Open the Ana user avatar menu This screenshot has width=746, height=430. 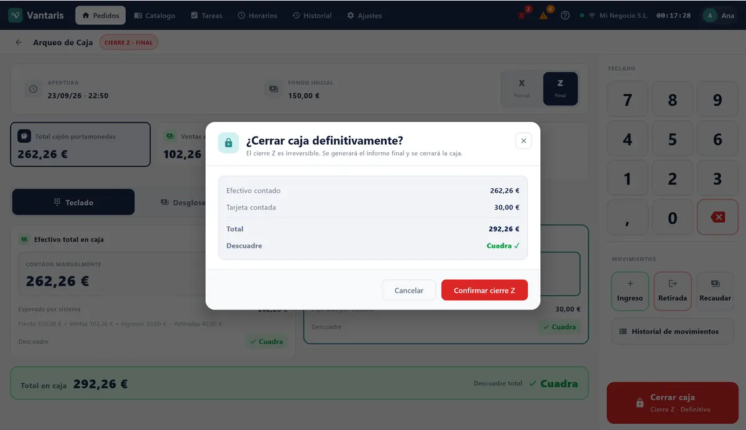(x=719, y=16)
